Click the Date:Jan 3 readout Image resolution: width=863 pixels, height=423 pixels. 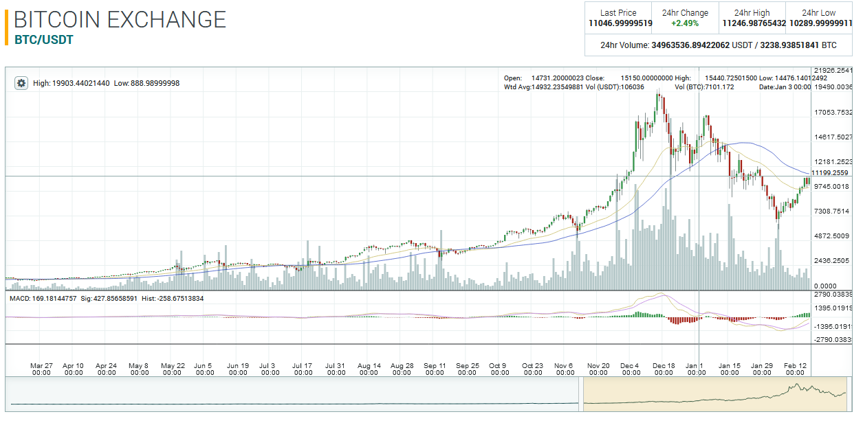[785, 87]
